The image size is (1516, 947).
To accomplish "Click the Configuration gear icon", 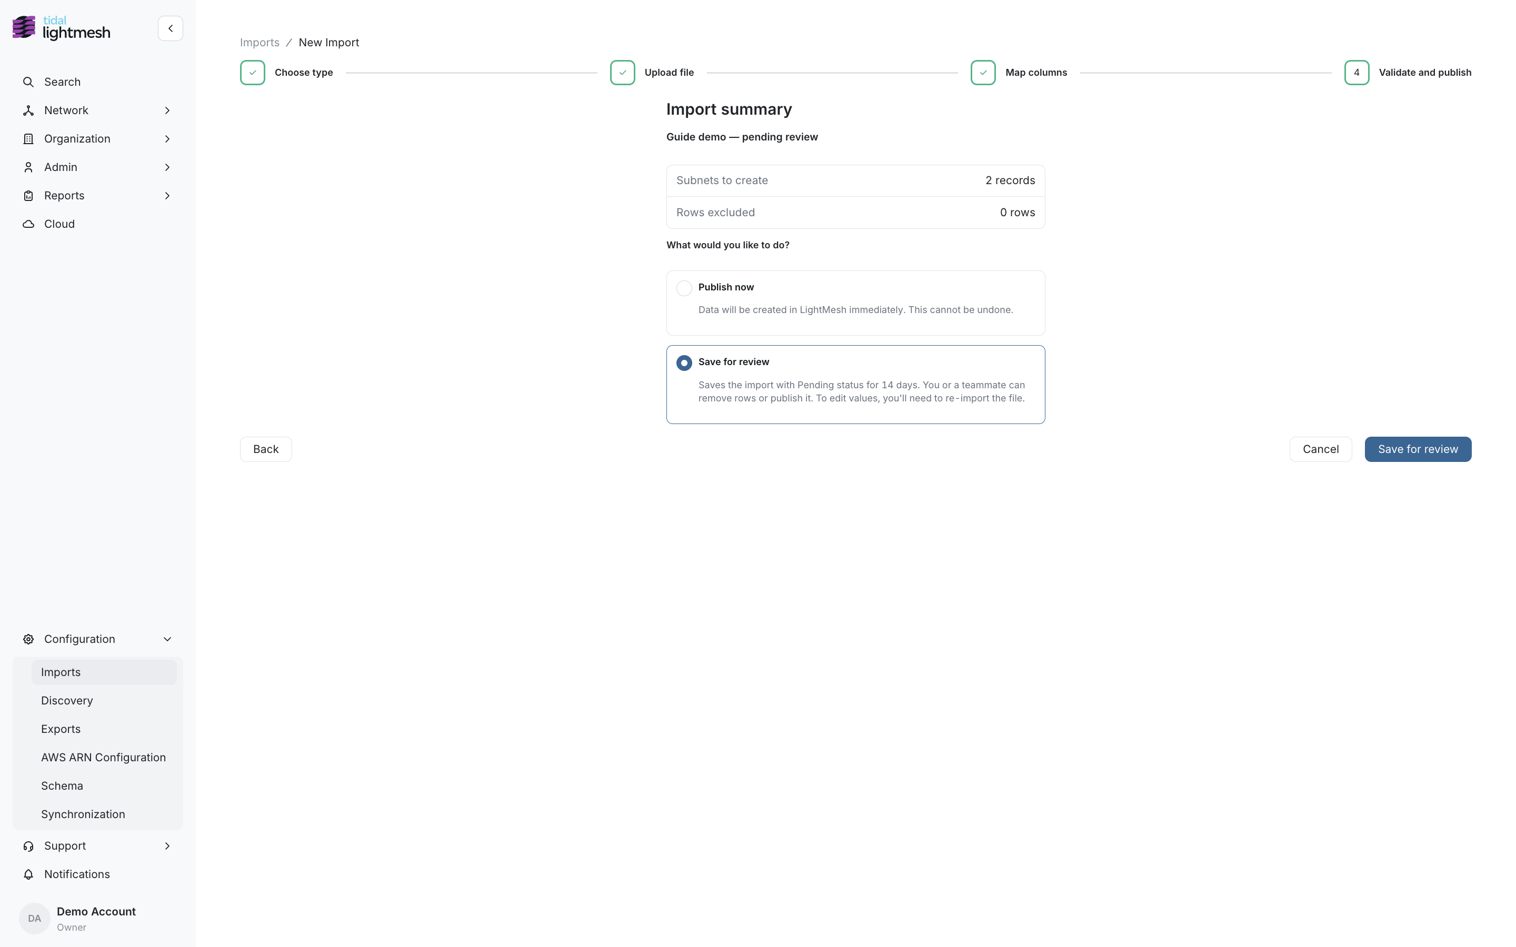I will click(x=28, y=639).
